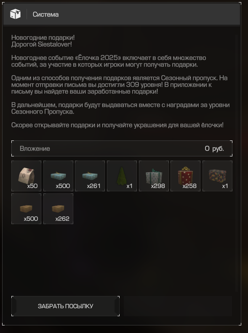Image resolution: width=248 pixels, height=333 pixels.
Task: Click the paragraph mentioning Ёлочка 2025
Action: [109, 61]
